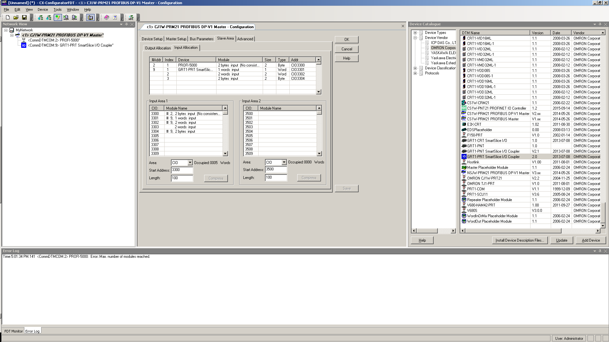Click the New project toolbar icon
Image resolution: width=609 pixels, height=342 pixels.
point(8,17)
